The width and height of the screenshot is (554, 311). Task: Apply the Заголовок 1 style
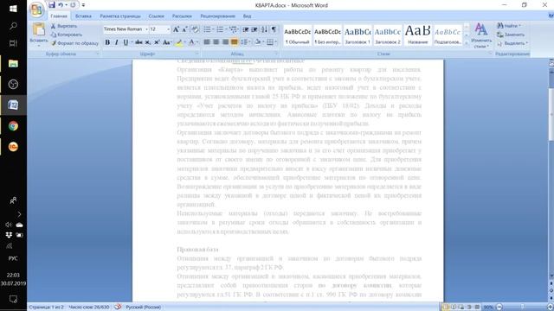[x=358, y=35]
